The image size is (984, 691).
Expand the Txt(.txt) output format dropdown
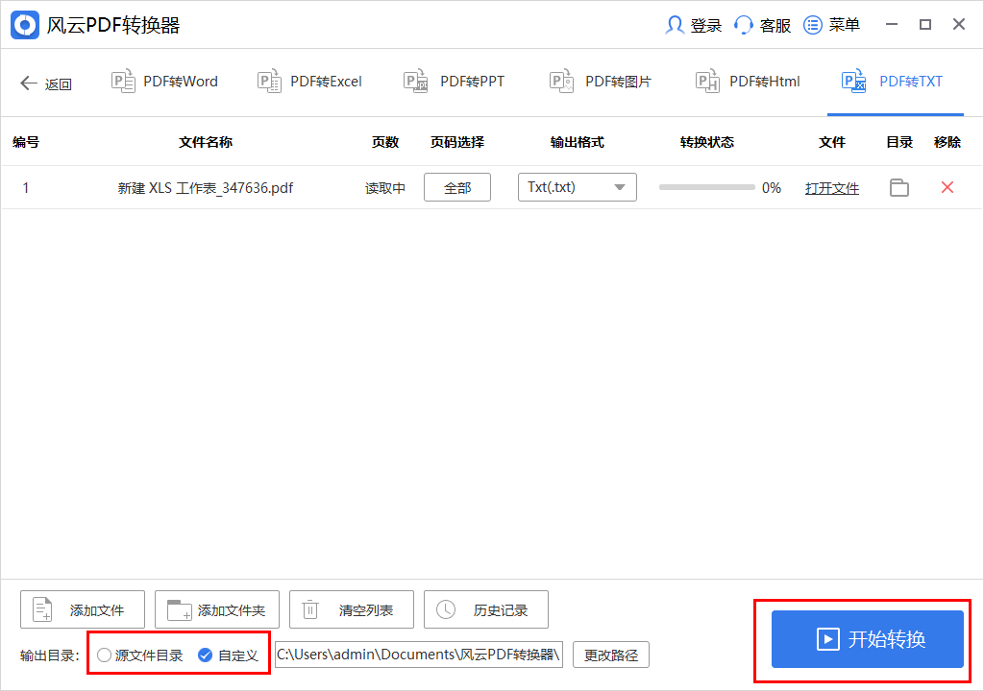click(577, 187)
